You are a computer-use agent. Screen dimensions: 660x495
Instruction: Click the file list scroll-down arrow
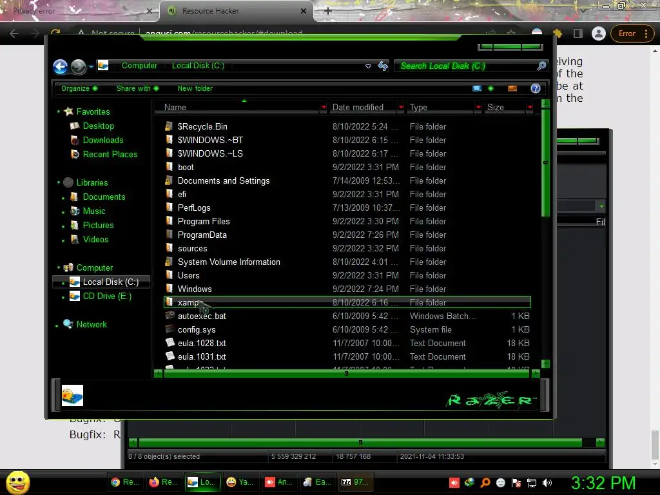point(545,364)
